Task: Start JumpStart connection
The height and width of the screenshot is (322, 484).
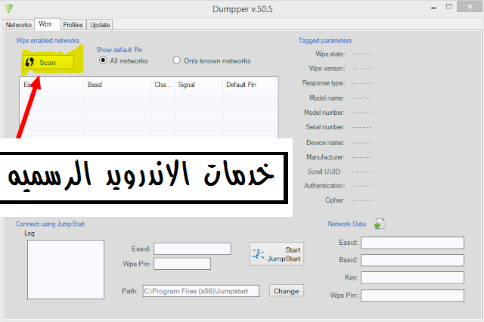Action: [x=277, y=254]
